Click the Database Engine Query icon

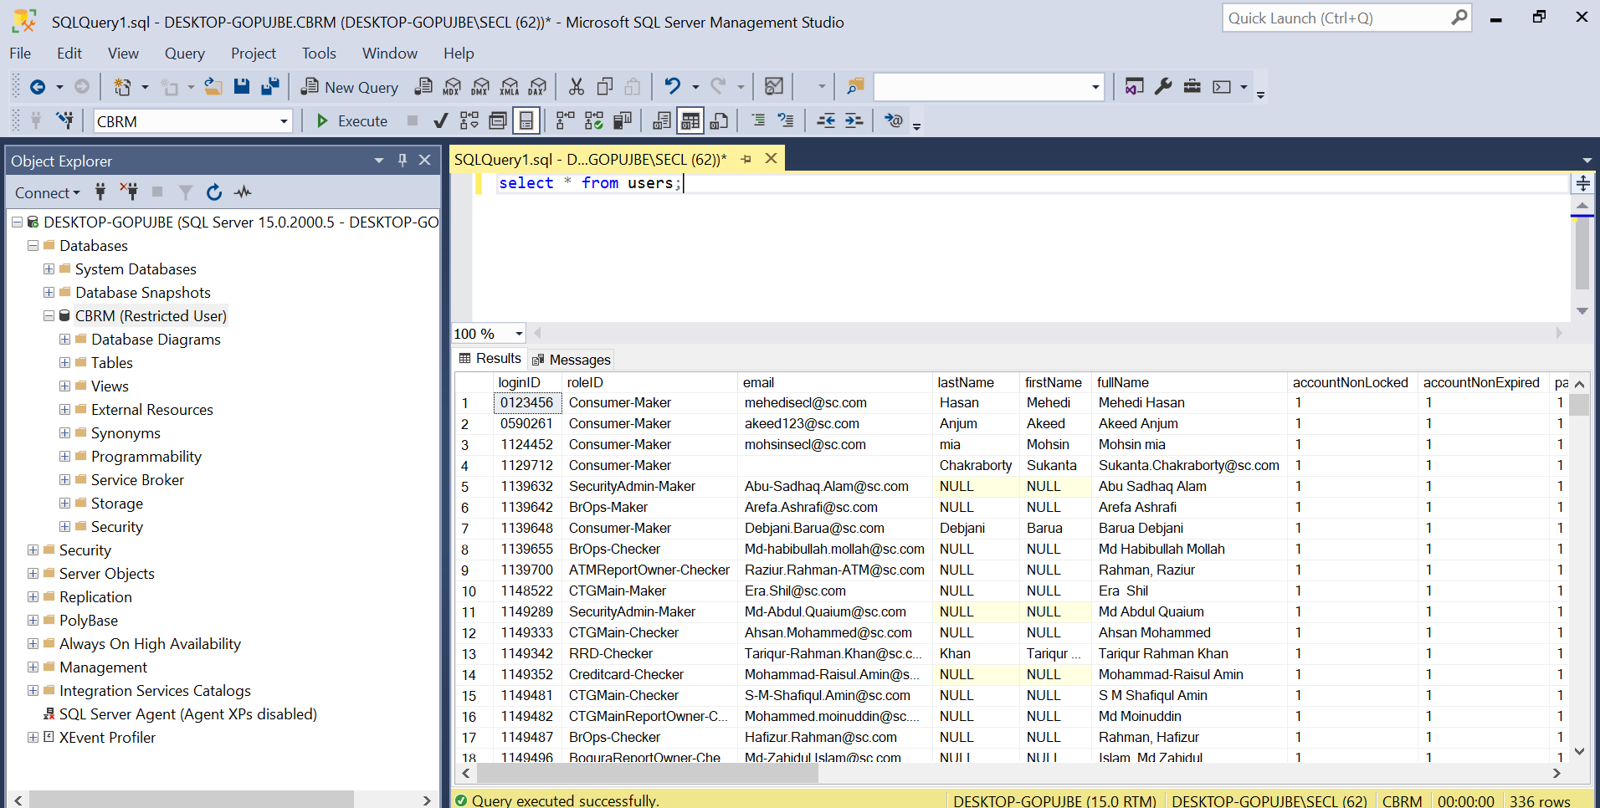424,87
